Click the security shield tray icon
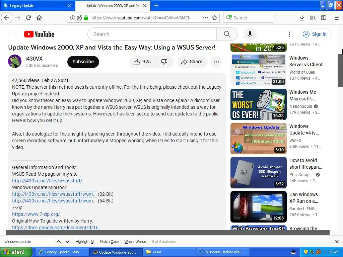 point(305,252)
